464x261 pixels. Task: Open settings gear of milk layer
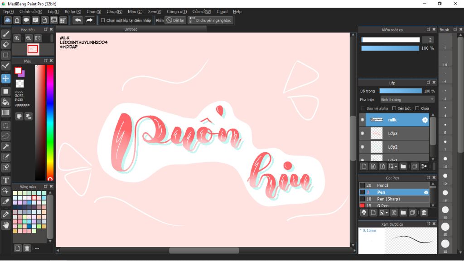click(x=425, y=120)
